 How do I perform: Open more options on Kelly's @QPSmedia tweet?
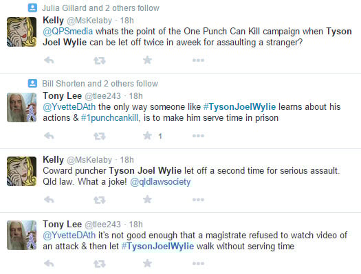click(x=198, y=60)
